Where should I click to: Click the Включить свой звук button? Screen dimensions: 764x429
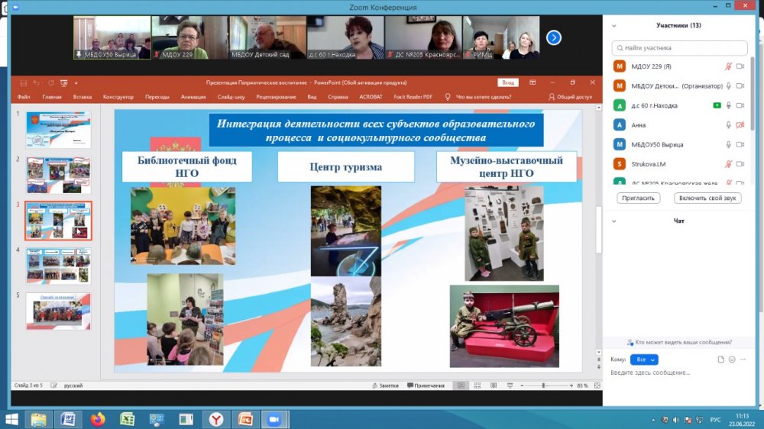[707, 198]
